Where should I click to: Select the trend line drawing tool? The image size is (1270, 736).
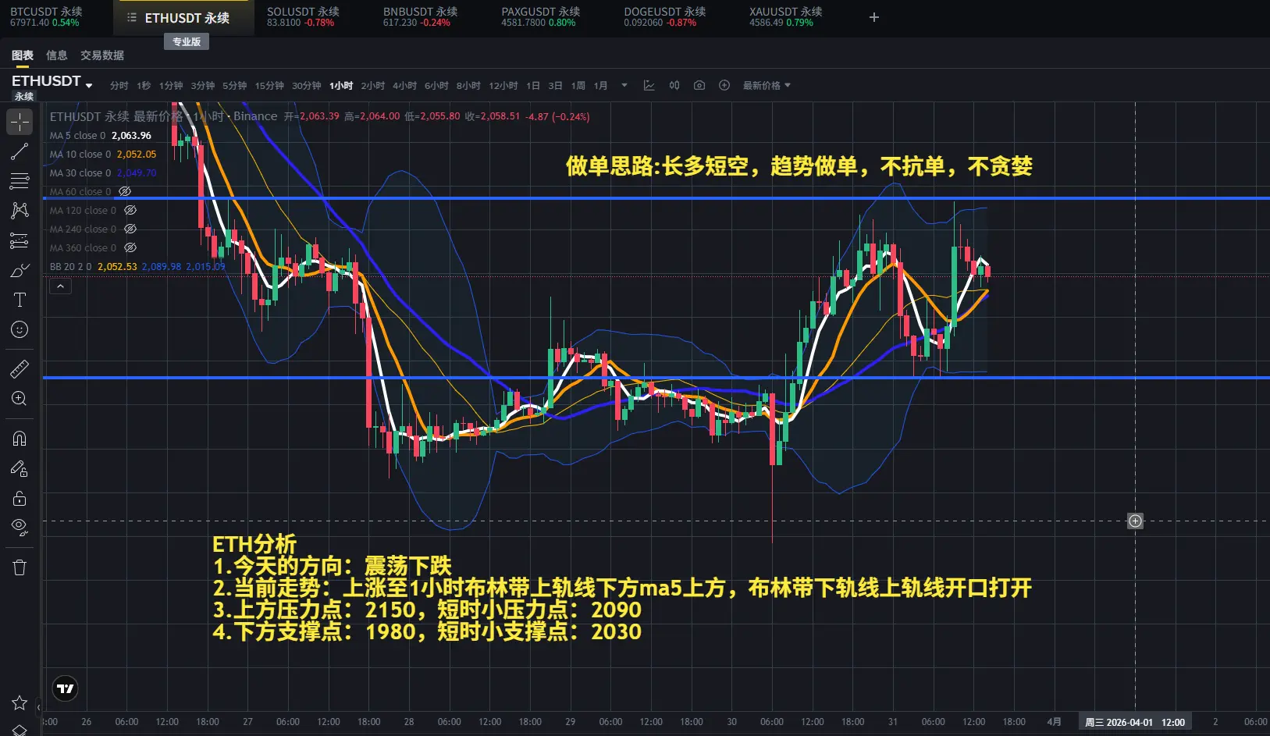(20, 151)
